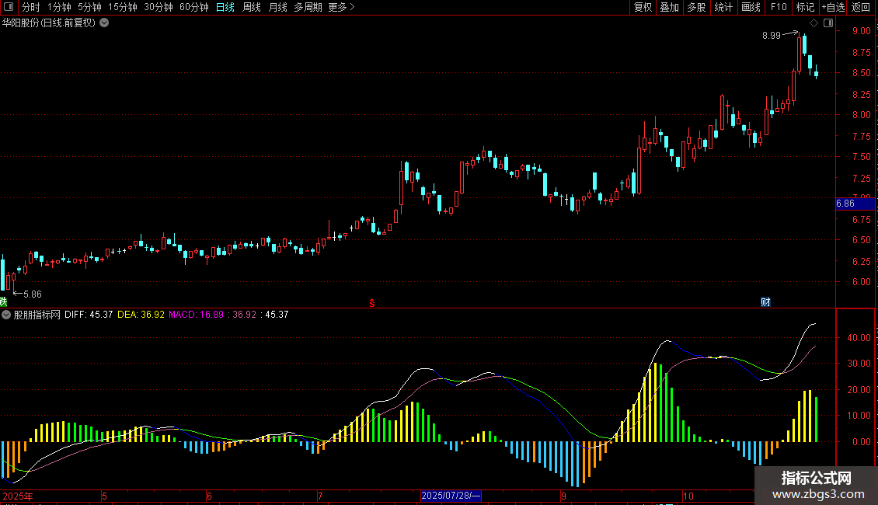Expand the 更多 periods menu
The width and height of the screenshot is (878, 505).
point(341,7)
